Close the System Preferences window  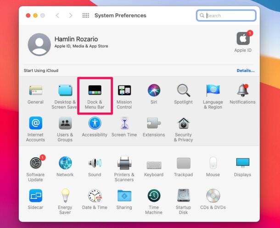(28, 16)
